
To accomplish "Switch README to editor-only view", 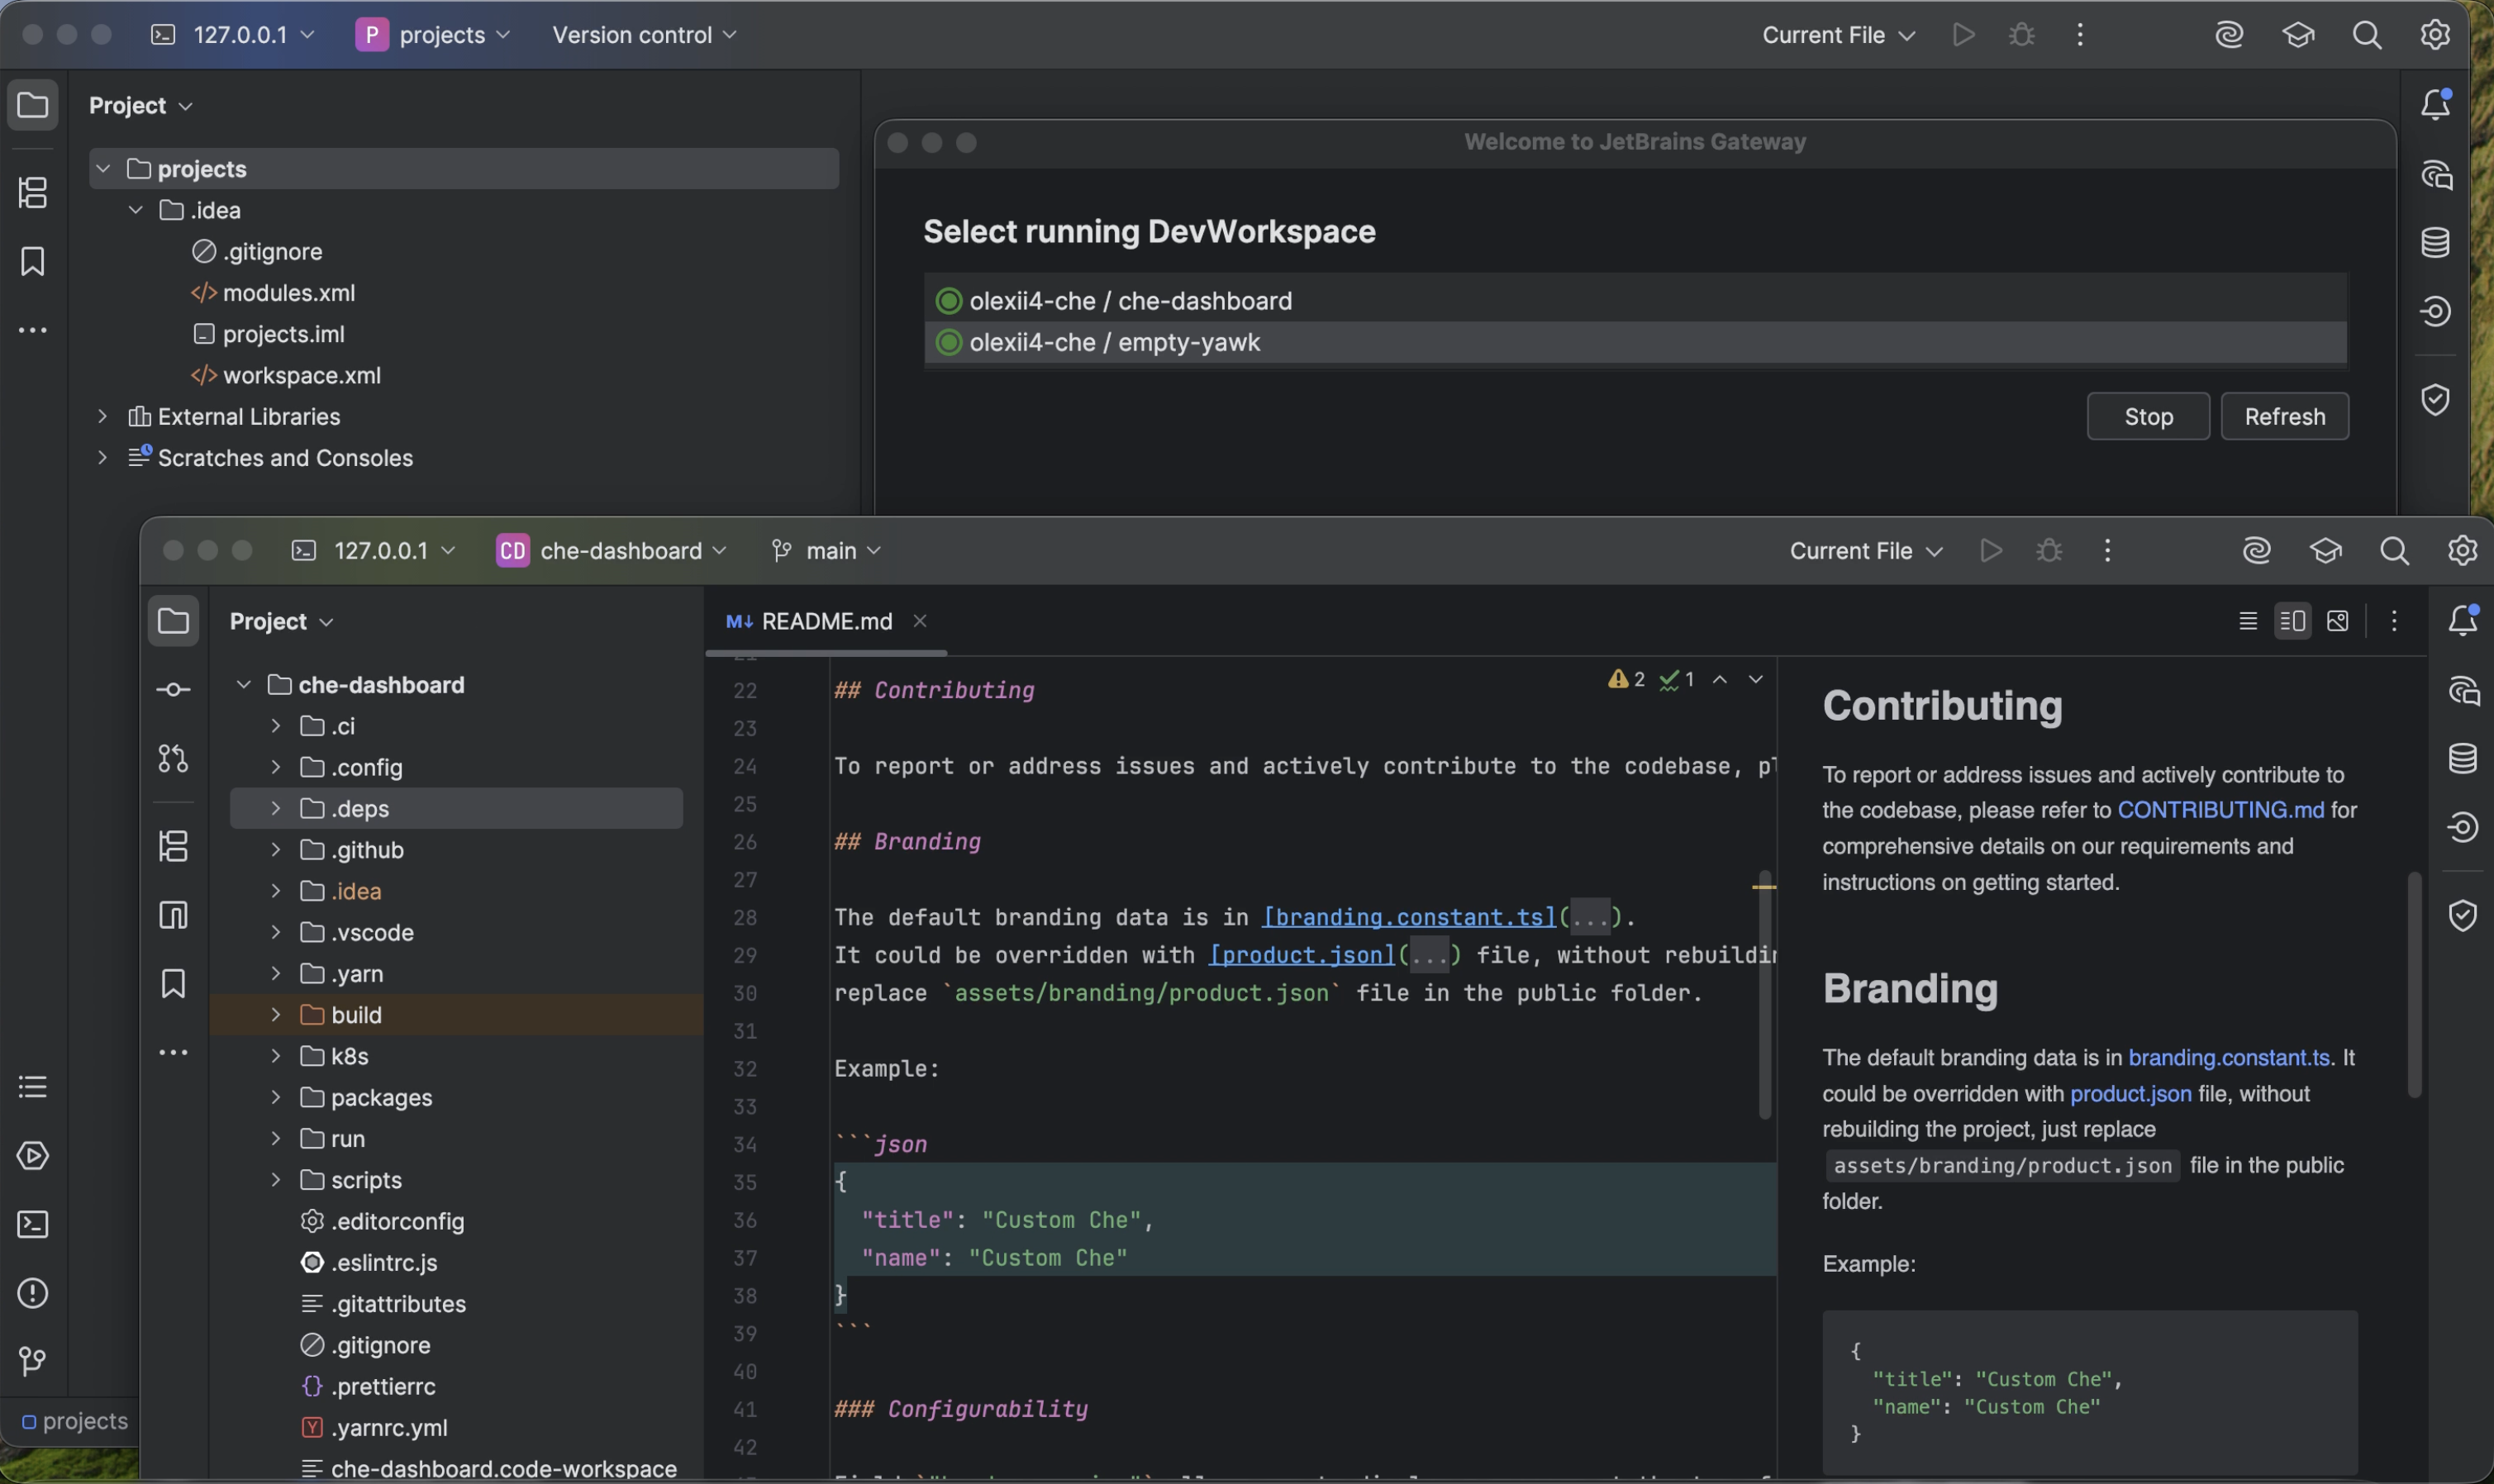I will pos(2248,621).
